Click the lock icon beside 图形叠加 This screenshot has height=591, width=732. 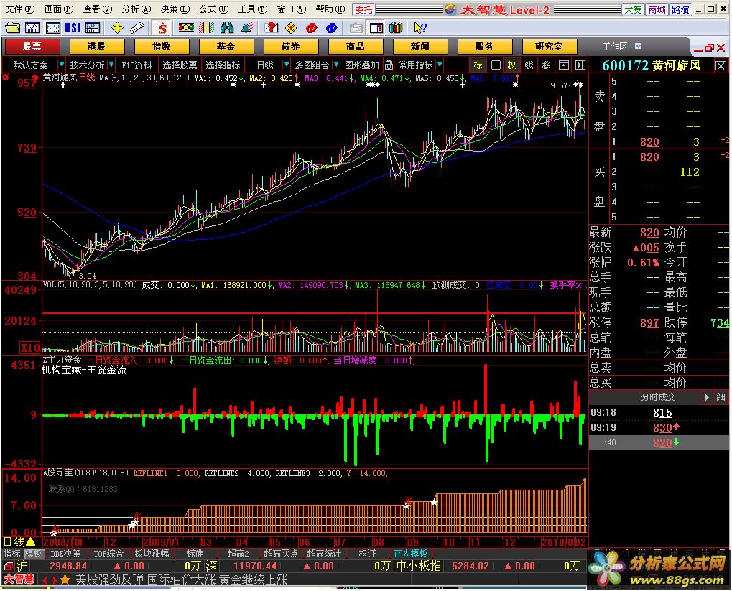[389, 65]
